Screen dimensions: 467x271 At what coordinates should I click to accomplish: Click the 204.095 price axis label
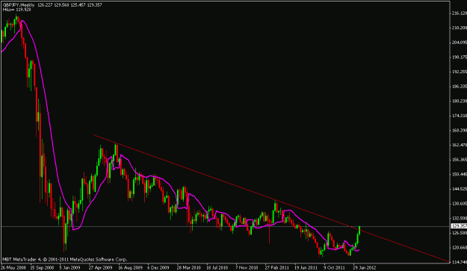(460, 43)
